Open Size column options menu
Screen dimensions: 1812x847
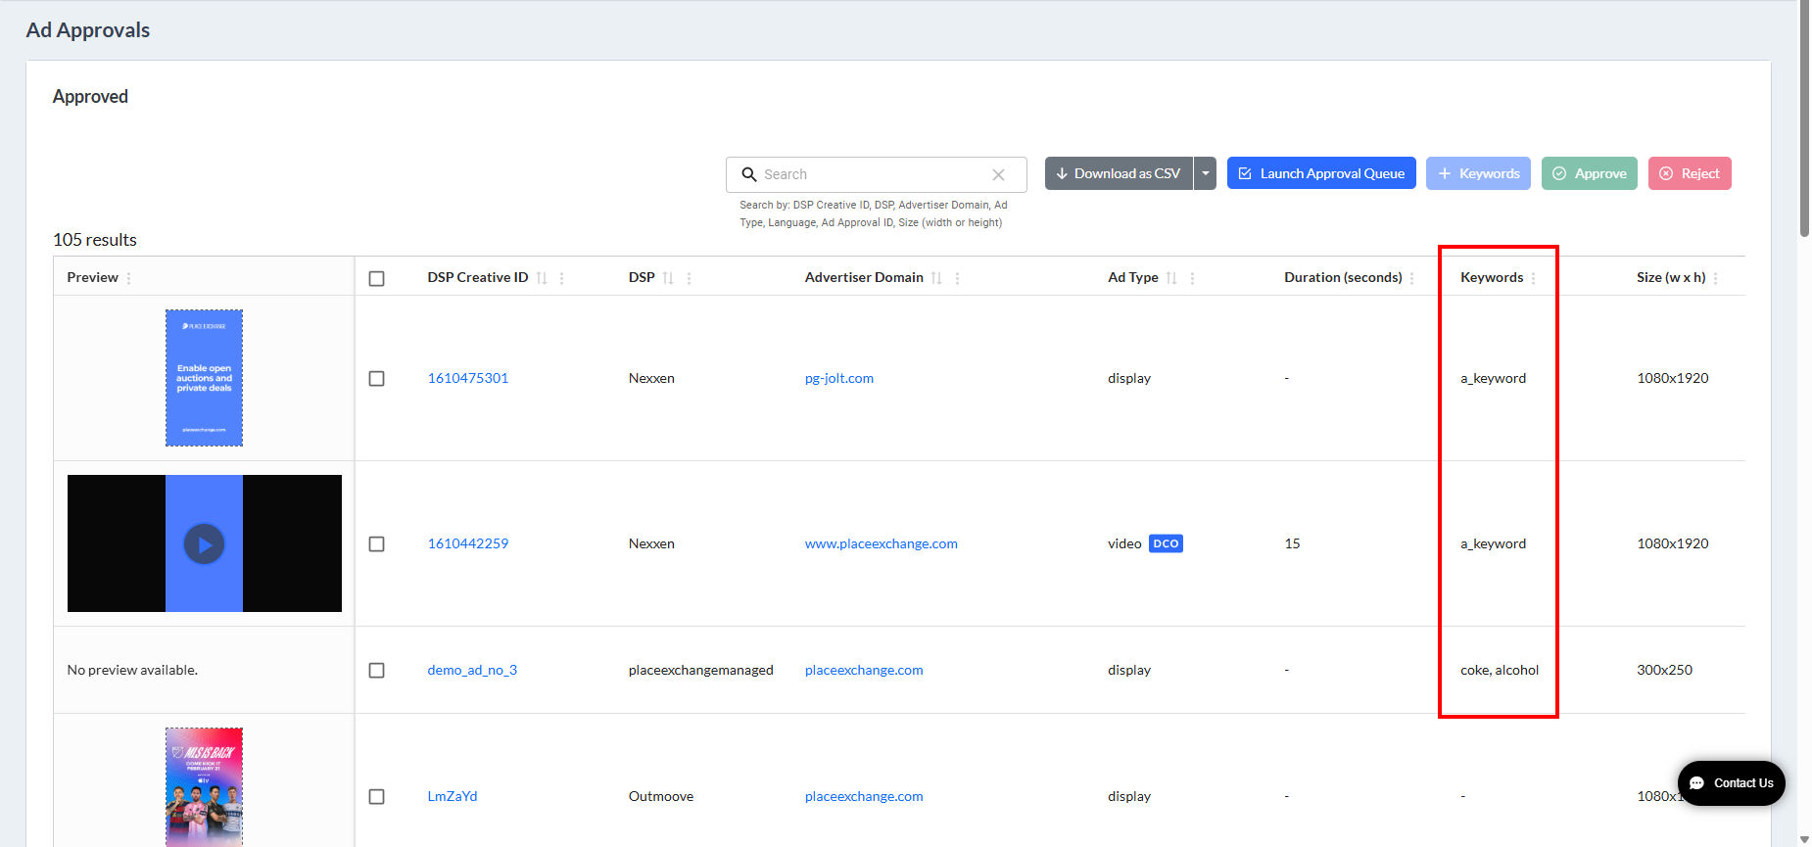(1716, 278)
